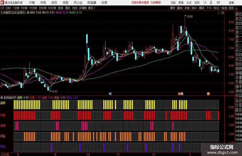
Task: Click the MA20: 6.28 label
Action: click(62, 13)
